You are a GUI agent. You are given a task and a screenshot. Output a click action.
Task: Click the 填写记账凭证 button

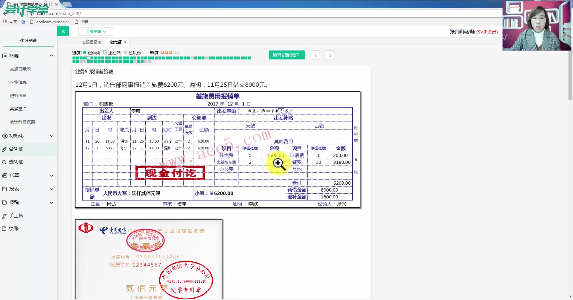(x=286, y=55)
